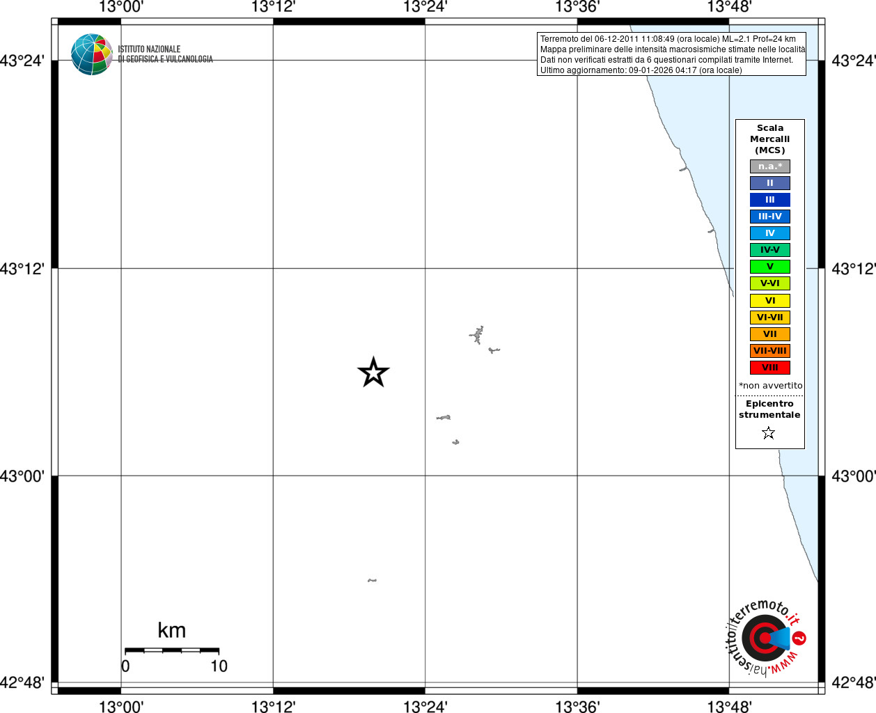The width and height of the screenshot is (876, 713).
Task: Click the legend epicenter star symbol
Action: click(x=769, y=433)
